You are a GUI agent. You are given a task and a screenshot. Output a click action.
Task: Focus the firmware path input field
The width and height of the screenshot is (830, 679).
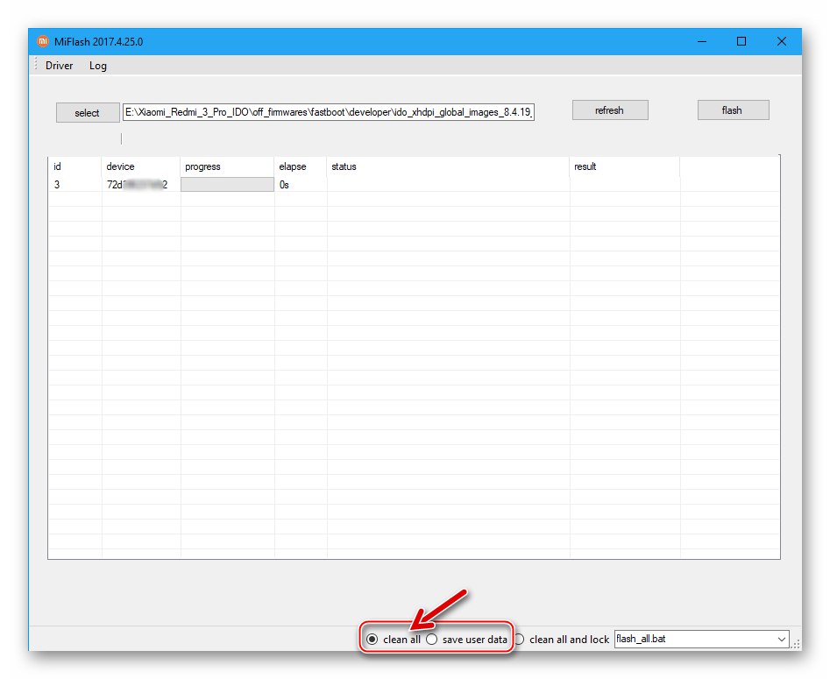click(x=328, y=112)
